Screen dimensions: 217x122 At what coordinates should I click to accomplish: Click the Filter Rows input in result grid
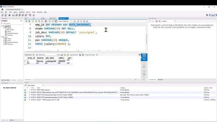tap(51, 55)
